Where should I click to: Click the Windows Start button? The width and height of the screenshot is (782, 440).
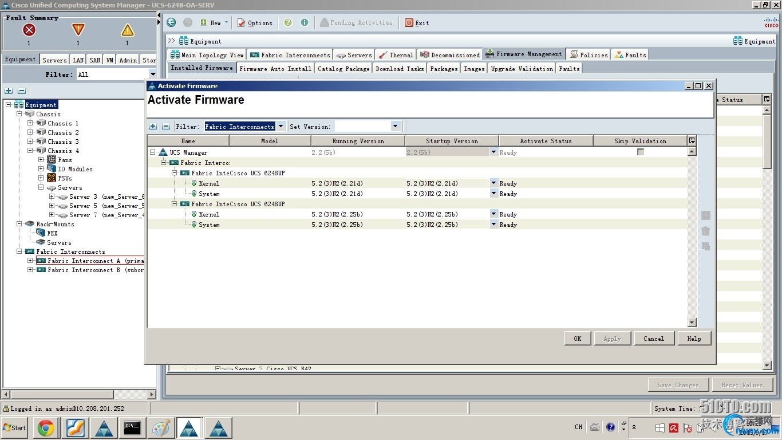pyautogui.click(x=14, y=427)
